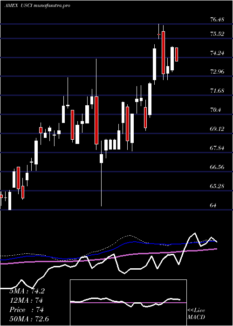This screenshot has width=233, height=326.
Task: Click the tall red candle near 75.52
Action: point(163,53)
